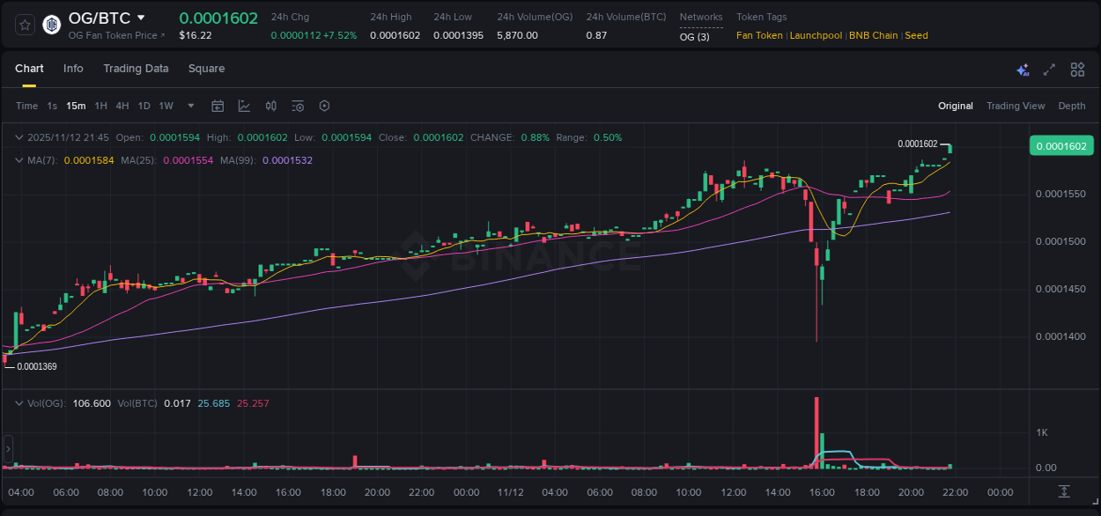Open the Go-to-date calendar icon
The image size is (1101, 516).
(x=218, y=105)
